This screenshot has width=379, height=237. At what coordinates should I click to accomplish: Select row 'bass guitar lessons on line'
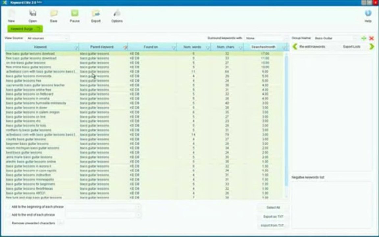(144, 117)
